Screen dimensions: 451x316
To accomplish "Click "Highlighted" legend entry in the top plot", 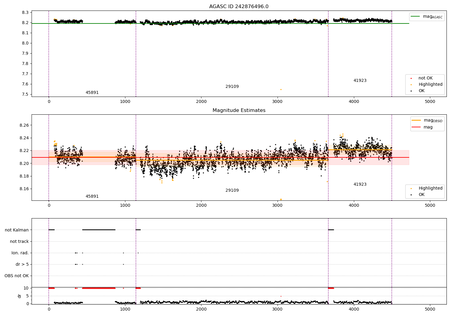I will pos(427,85).
